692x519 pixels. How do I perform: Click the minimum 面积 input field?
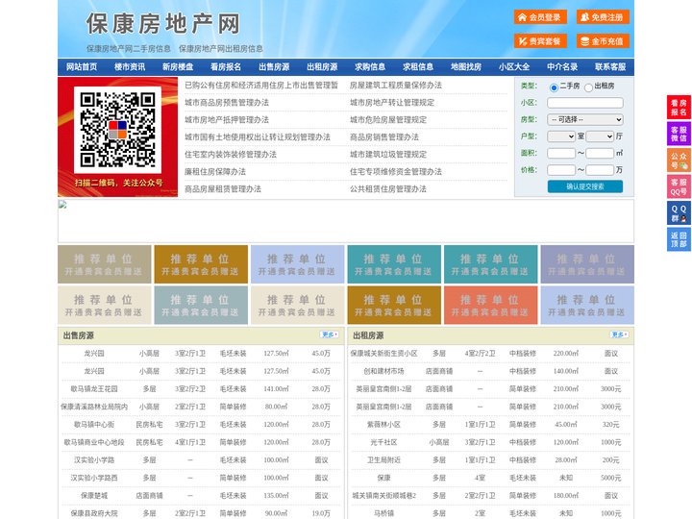561,153
